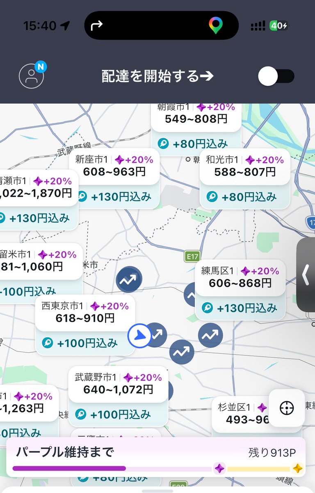Tap purple sparkle +20% on 清瀬市1 card
The height and width of the screenshot is (493, 315).
pos(52,181)
